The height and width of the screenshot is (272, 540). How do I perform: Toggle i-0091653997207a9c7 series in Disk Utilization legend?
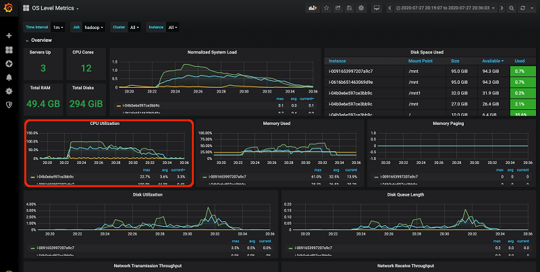pos(55,248)
